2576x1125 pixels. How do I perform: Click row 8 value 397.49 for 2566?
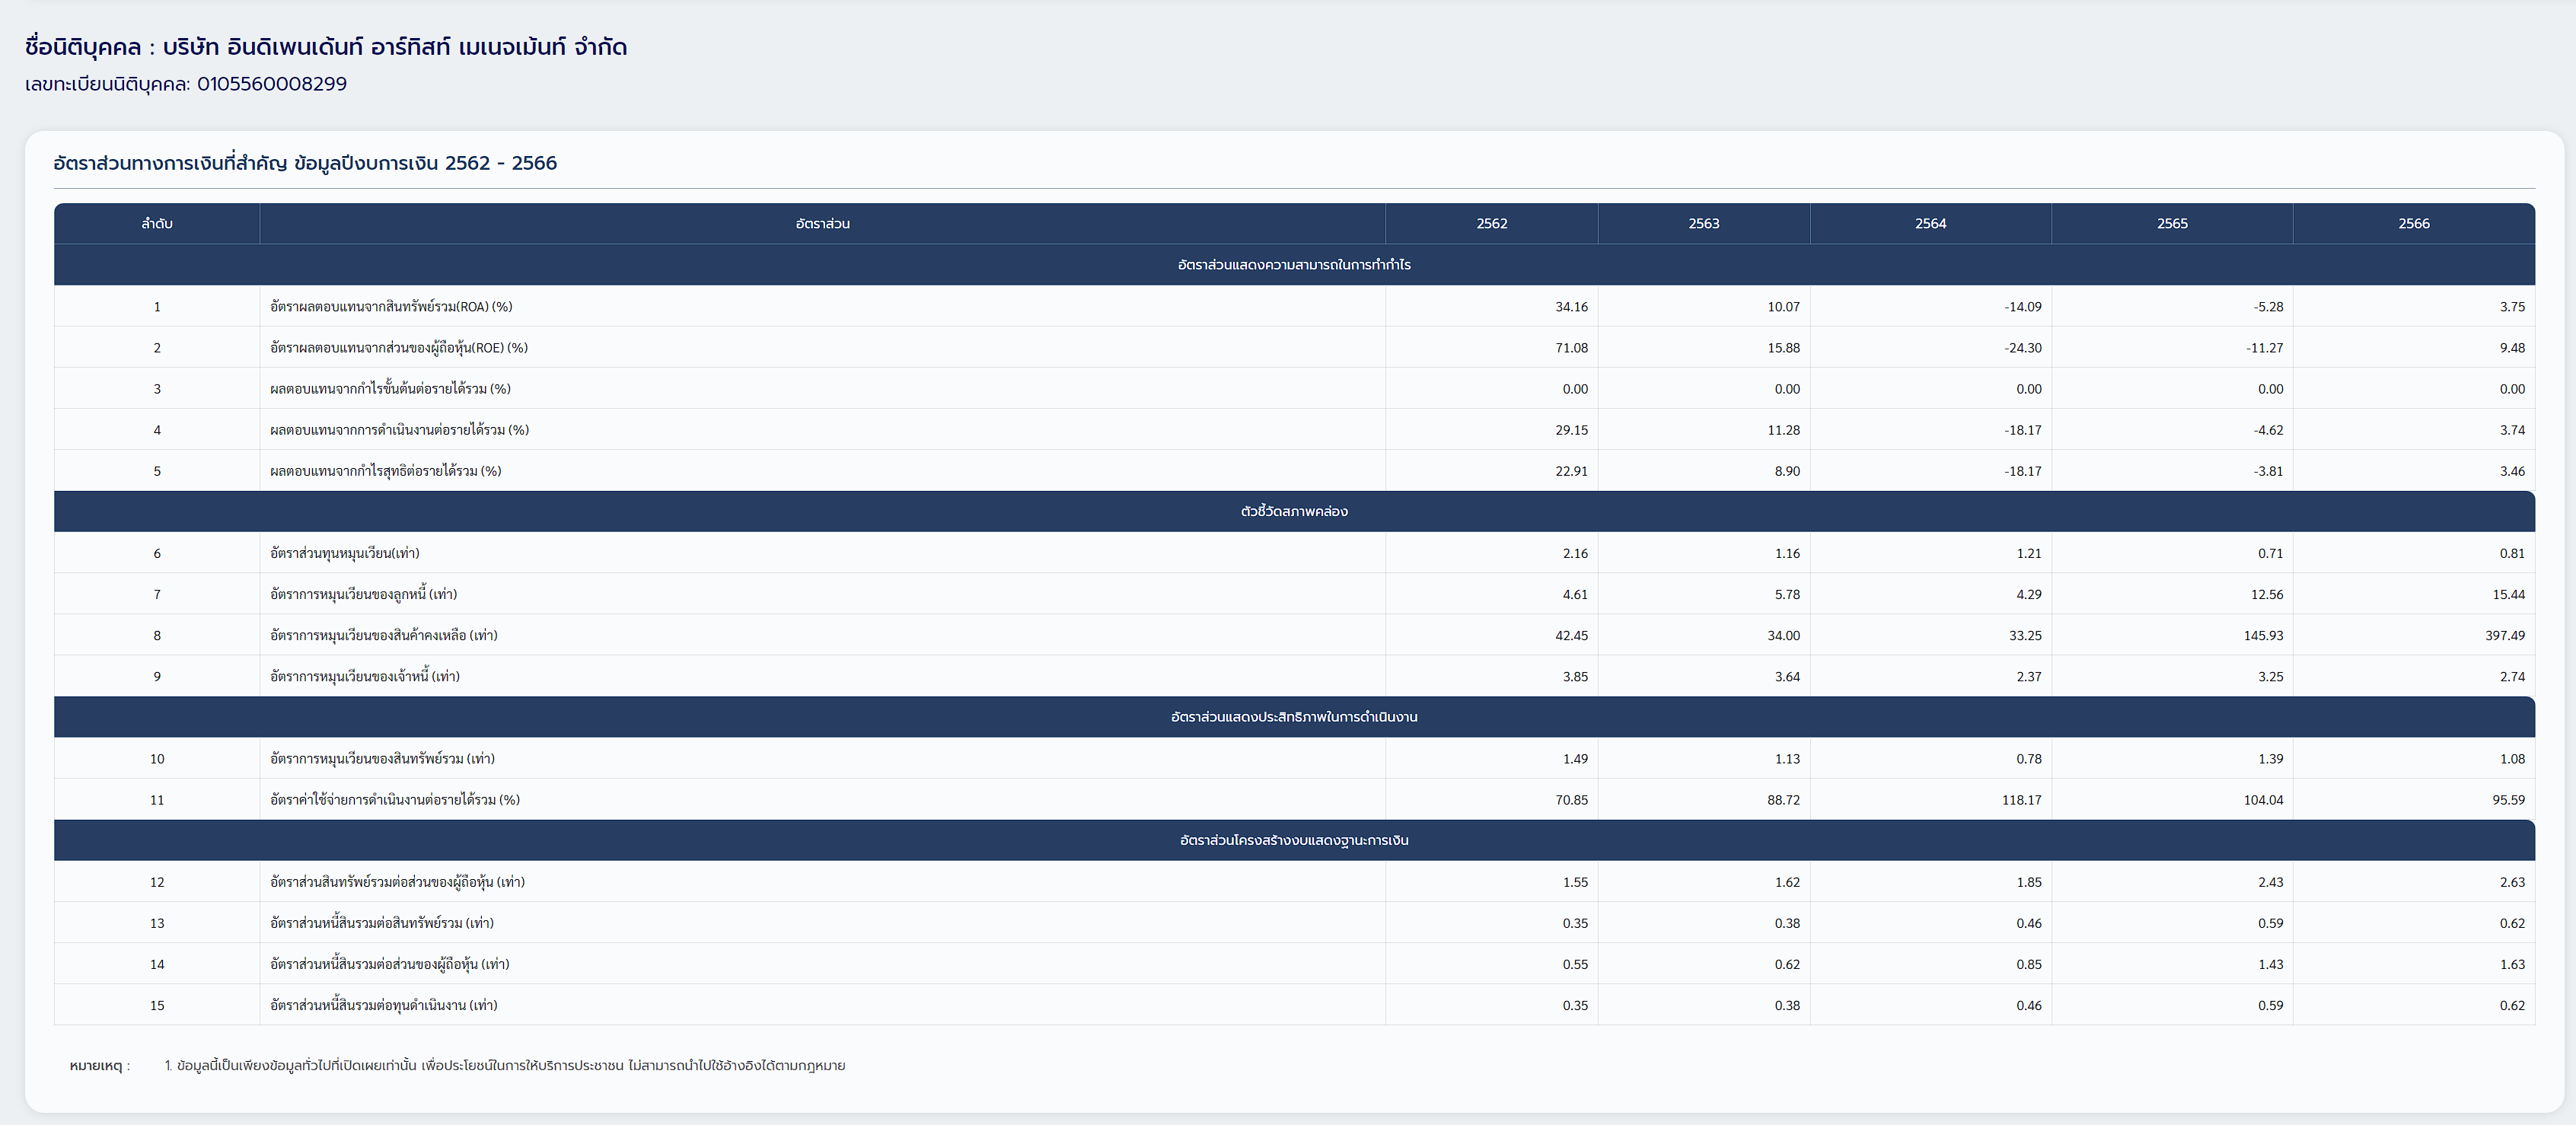(2505, 635)
